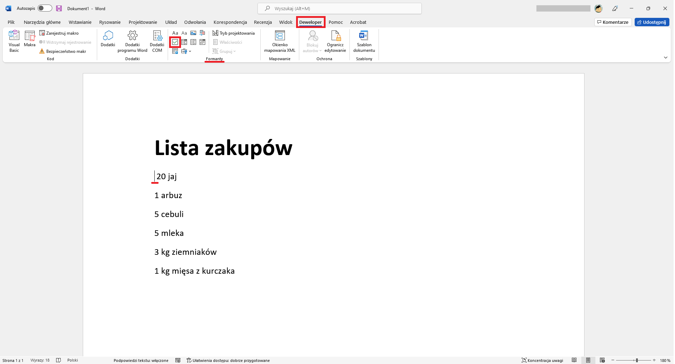Insert drop-down list content control
The image size is (675, 364).
click(x=193, y=42)
